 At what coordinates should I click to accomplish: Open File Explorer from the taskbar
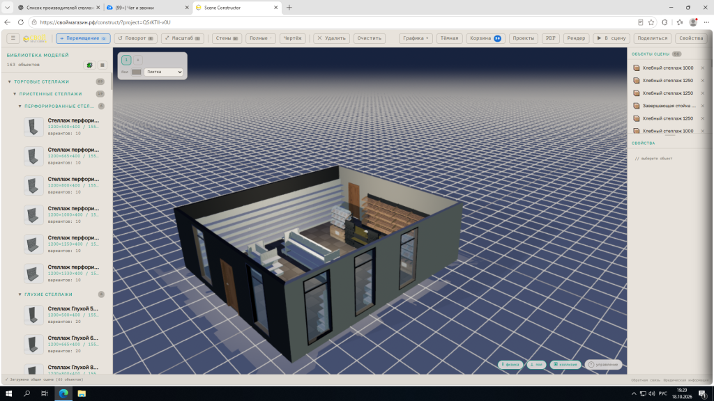coord(82,393)
